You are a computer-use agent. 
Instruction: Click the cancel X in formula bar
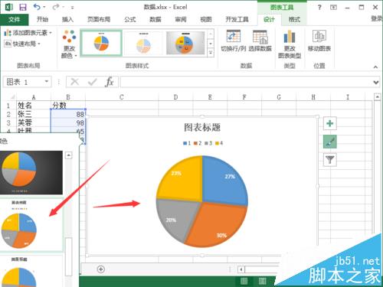click(74, 82)
